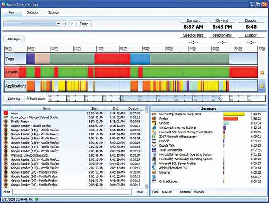Viewport: 269px width, 203px height.
Task: Click the Away red icon in the list
Action: [6, 113]
